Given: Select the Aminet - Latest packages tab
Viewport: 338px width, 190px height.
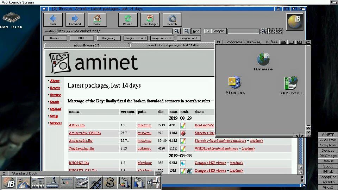Looking at the screenshot, I should pyautogui.click(x=173, y=45).
